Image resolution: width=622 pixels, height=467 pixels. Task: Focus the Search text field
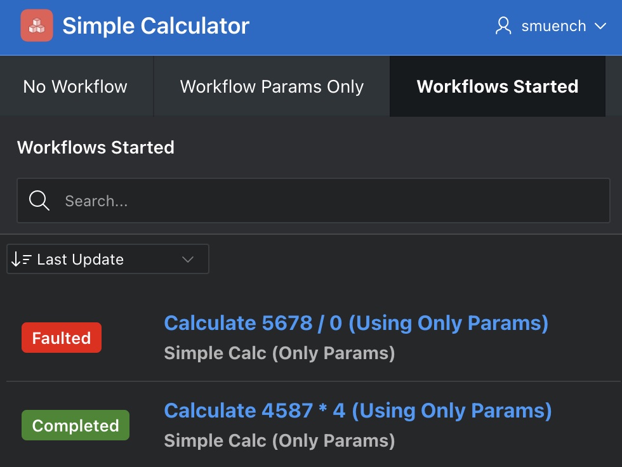[330, 201]
